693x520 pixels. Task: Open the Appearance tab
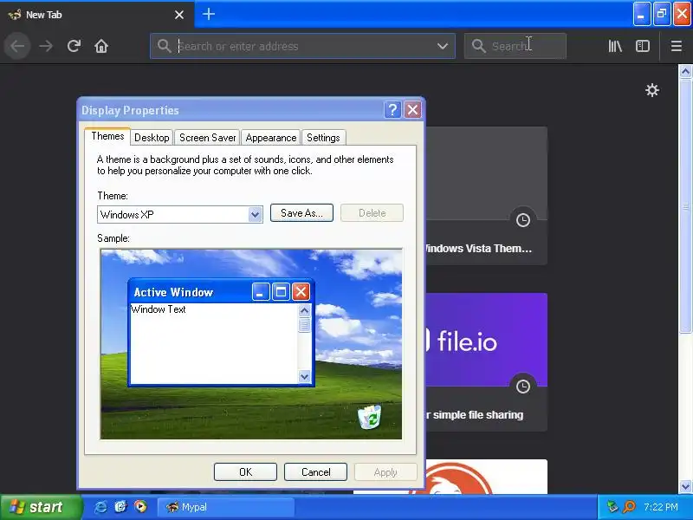tap(271, 138)
